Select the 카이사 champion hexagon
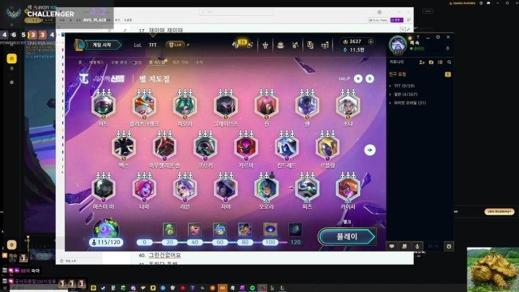The width and height of the screenshot is (519, 292). [348, 188]
